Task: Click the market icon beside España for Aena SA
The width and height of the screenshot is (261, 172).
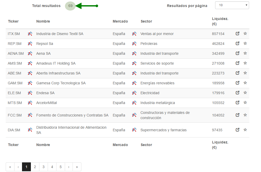Action: pos(134,53)
